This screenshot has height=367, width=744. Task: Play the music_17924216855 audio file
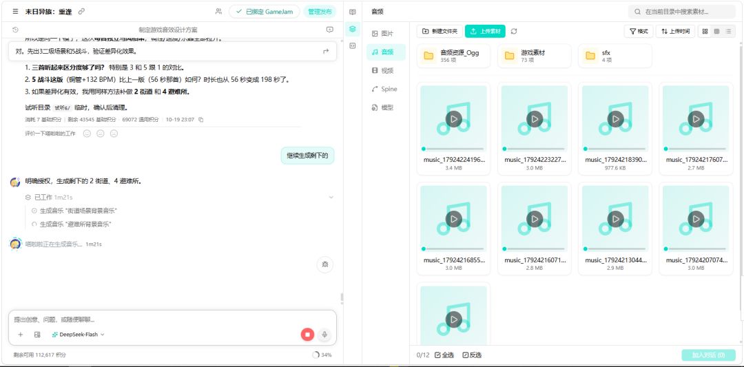(453, 218)
